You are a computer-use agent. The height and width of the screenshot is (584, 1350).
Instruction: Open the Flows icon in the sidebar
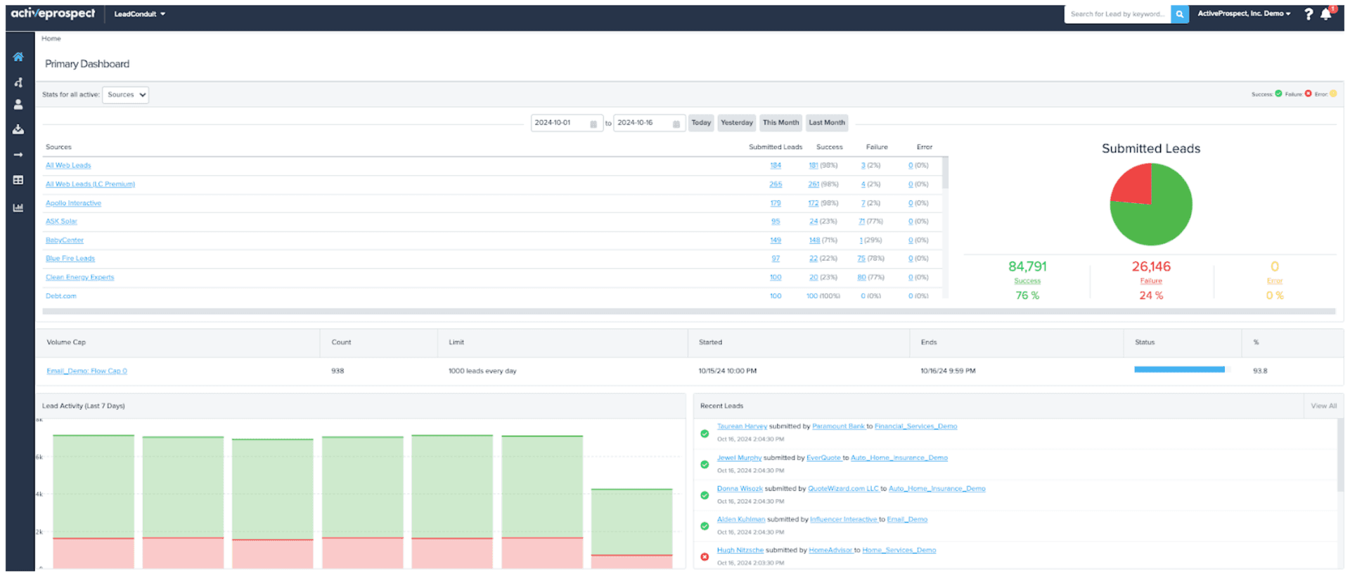(18, 82)
